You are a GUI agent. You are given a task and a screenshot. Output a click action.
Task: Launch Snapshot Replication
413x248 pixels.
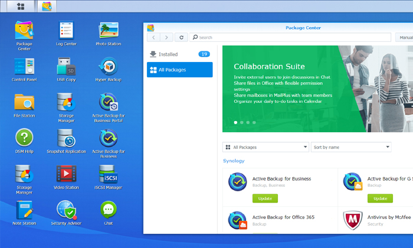tap(66, 139)
